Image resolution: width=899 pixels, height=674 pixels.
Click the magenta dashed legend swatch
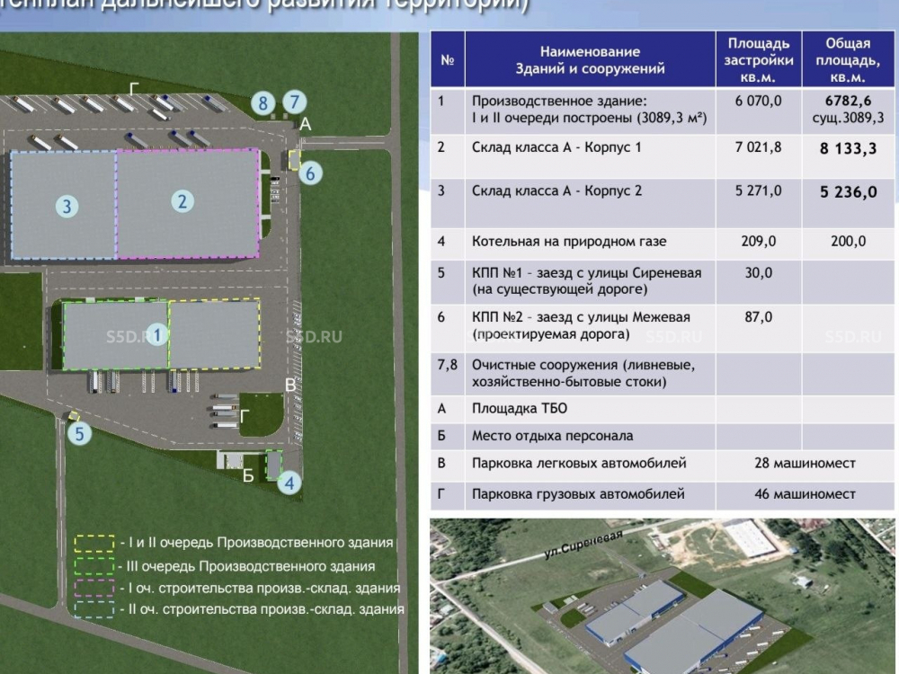click(x=93, y=588)
